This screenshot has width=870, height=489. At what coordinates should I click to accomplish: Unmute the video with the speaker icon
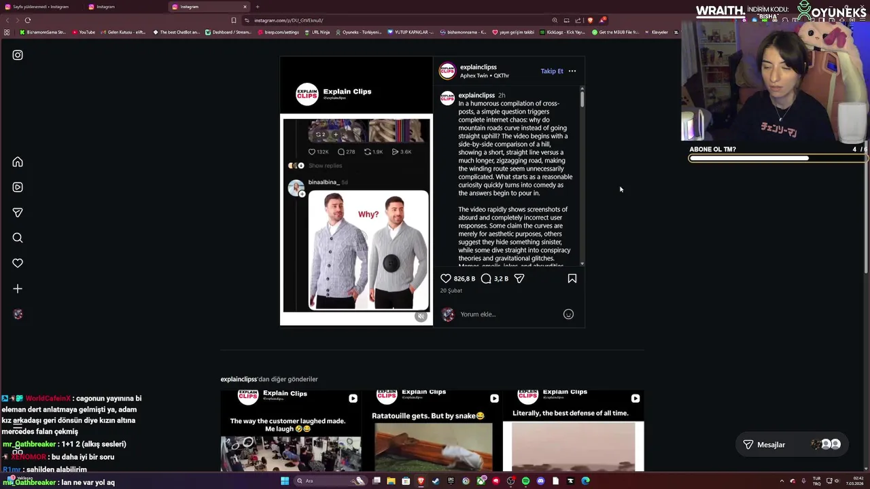tap(421, 316)
